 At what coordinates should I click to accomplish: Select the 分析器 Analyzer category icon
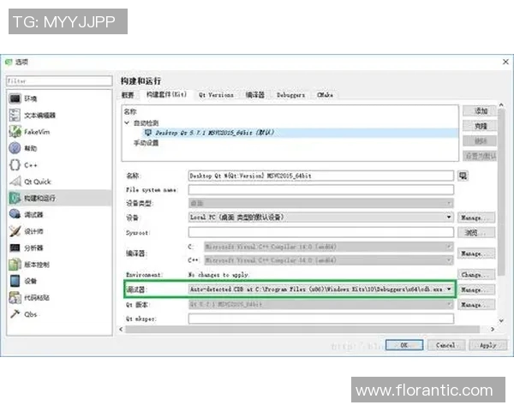tap(15, 247)
